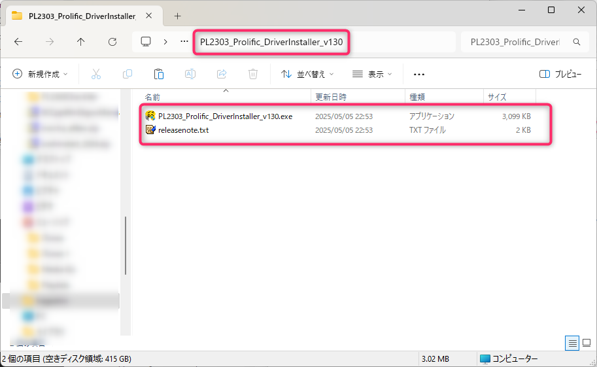Click the Paste clipboard icon
Viewport: 597px width, 367px height.
click(159, 74)
